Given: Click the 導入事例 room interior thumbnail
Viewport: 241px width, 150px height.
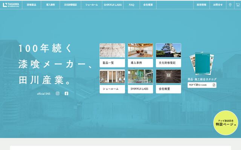Looking at the screenshot, I should pyautogui.click(x=140, y=50).
